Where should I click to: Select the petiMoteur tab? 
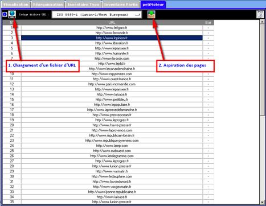[x=153, y=5]
